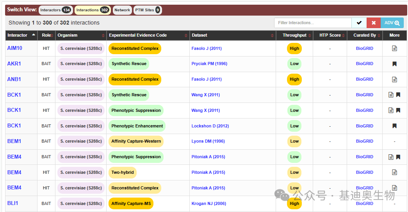Screen dimensions: 408x212
Task: Click bookmark icon in BEM4 Phenotypic Suppression row
Action: pyautogui.click(x=398, y=157)
